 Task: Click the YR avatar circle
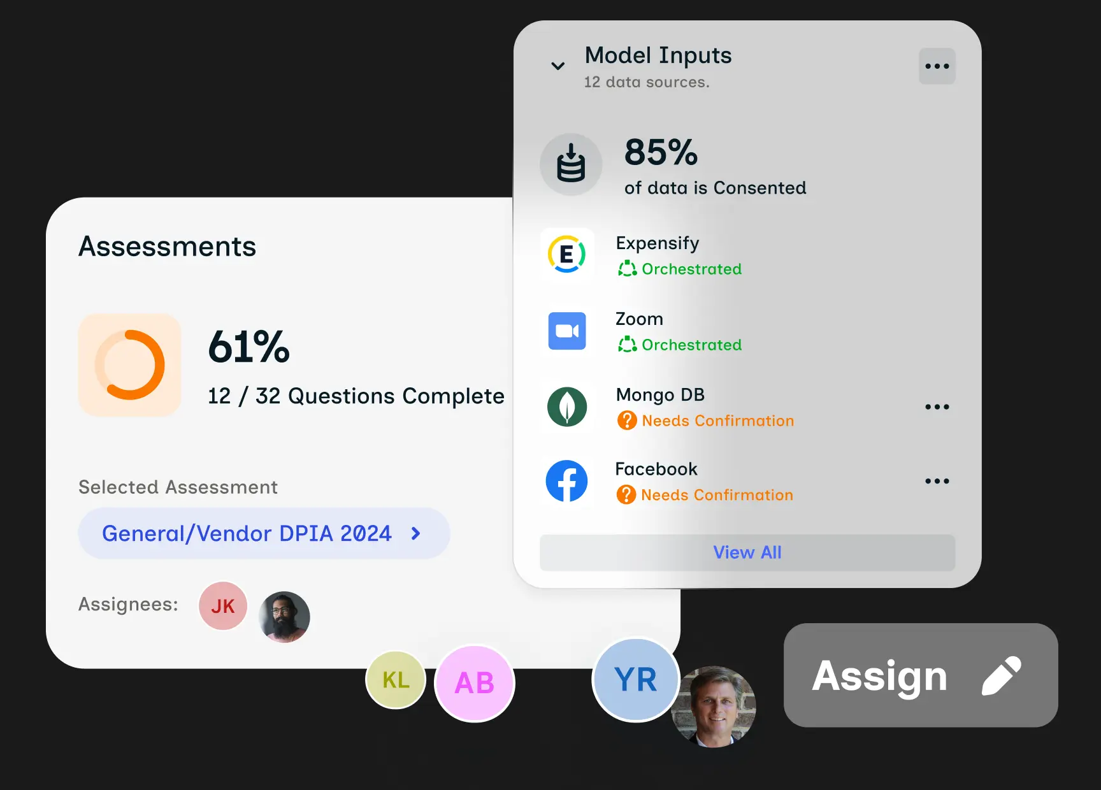click(635, 679)
